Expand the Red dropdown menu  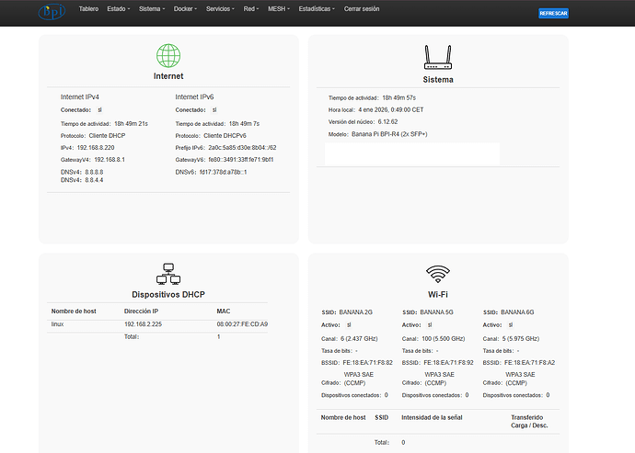coord(251,7)
